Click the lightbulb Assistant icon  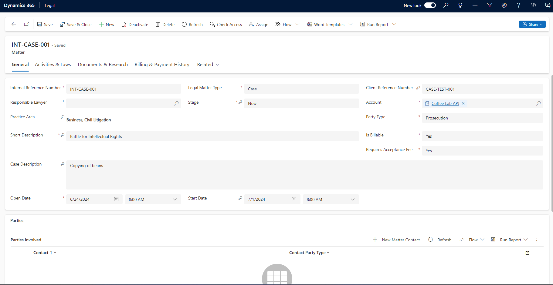click(460, 5)
